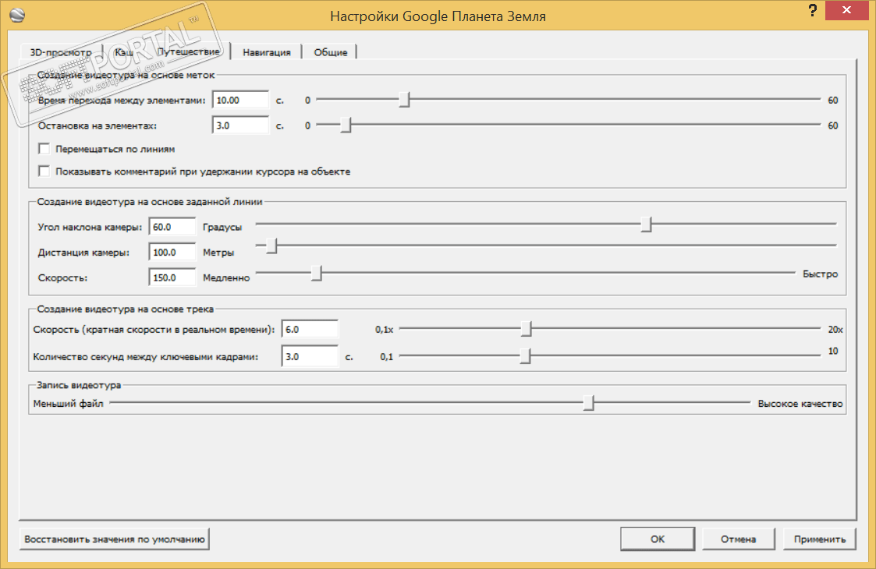The width and height of the screenshot is (876, 569).
Task: Click the 'Дистанция камеры' field 100.0
Action: click(x=172, y=252)
